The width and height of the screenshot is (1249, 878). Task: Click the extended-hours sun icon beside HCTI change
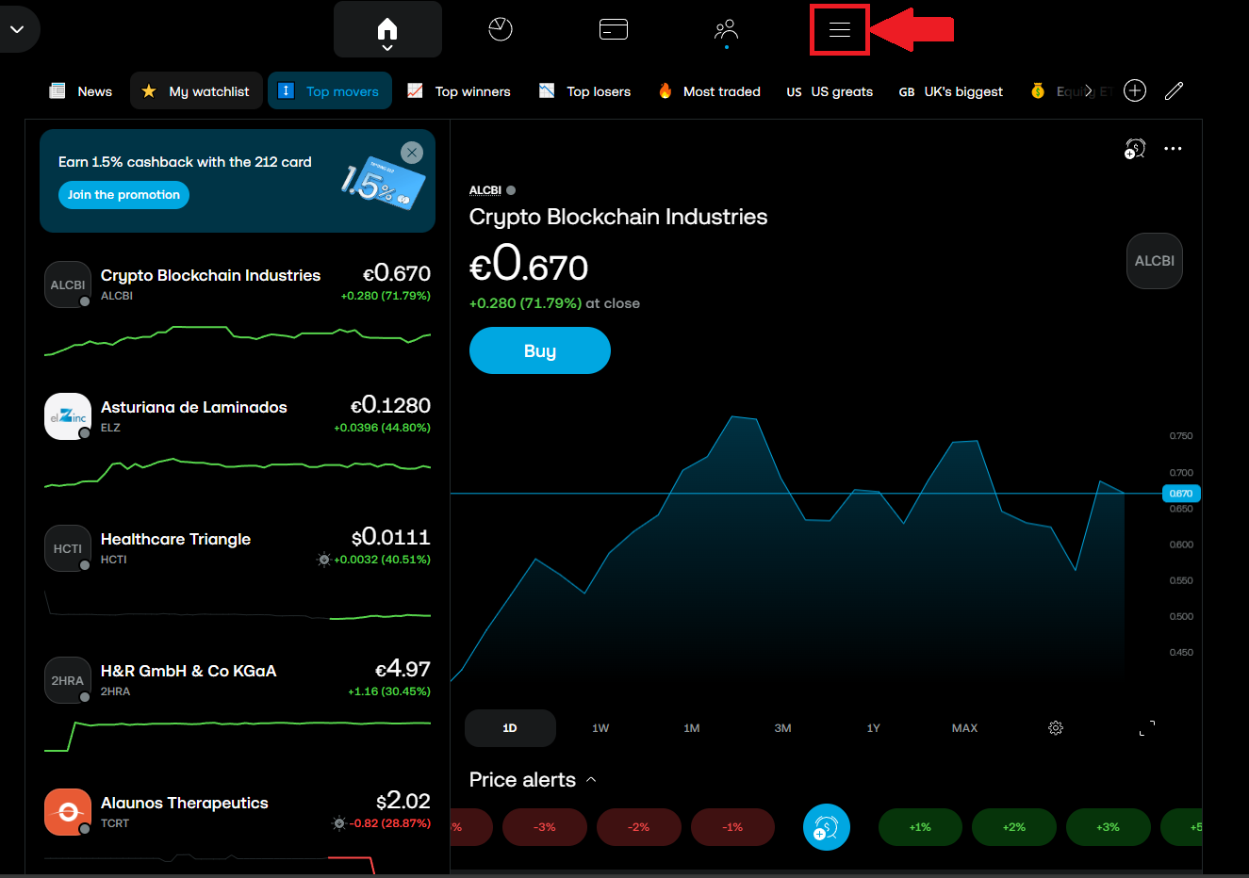point(323,560)
